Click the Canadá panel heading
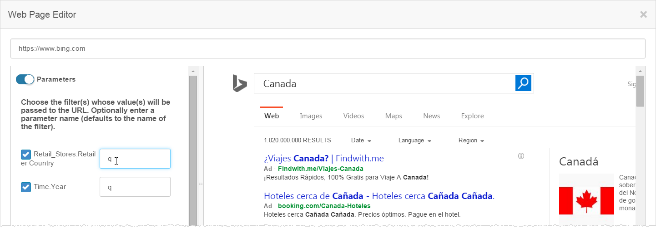Viewport: 656px width, 228px height. 579,162
